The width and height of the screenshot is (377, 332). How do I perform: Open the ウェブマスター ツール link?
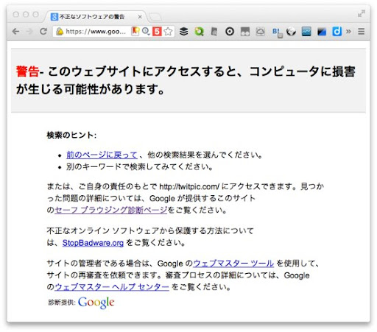click(233, 264)
